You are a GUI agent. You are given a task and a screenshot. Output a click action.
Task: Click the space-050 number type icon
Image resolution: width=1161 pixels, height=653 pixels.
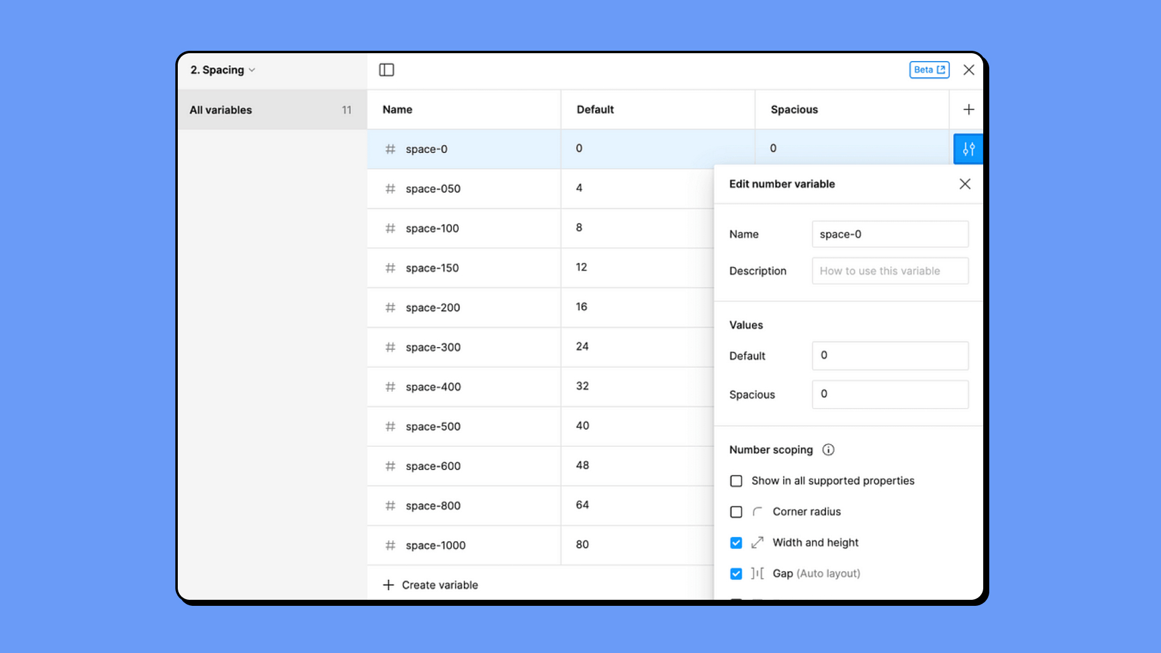(x=391, y=189)
